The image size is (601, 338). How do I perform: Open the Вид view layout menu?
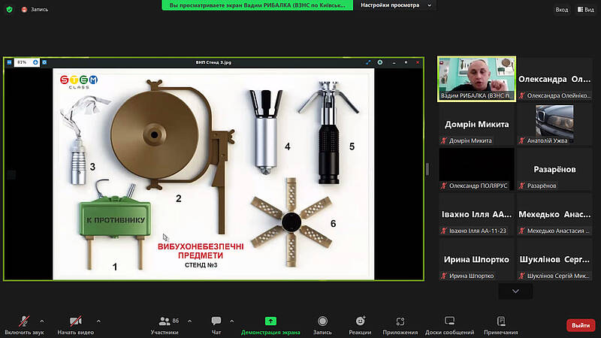(584, 10)
